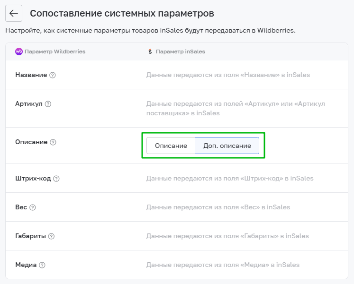Image resolution: width=354 pixels, height=284 pixels.
Task: Click help icon next to Габариты
Action: point(51,236)
